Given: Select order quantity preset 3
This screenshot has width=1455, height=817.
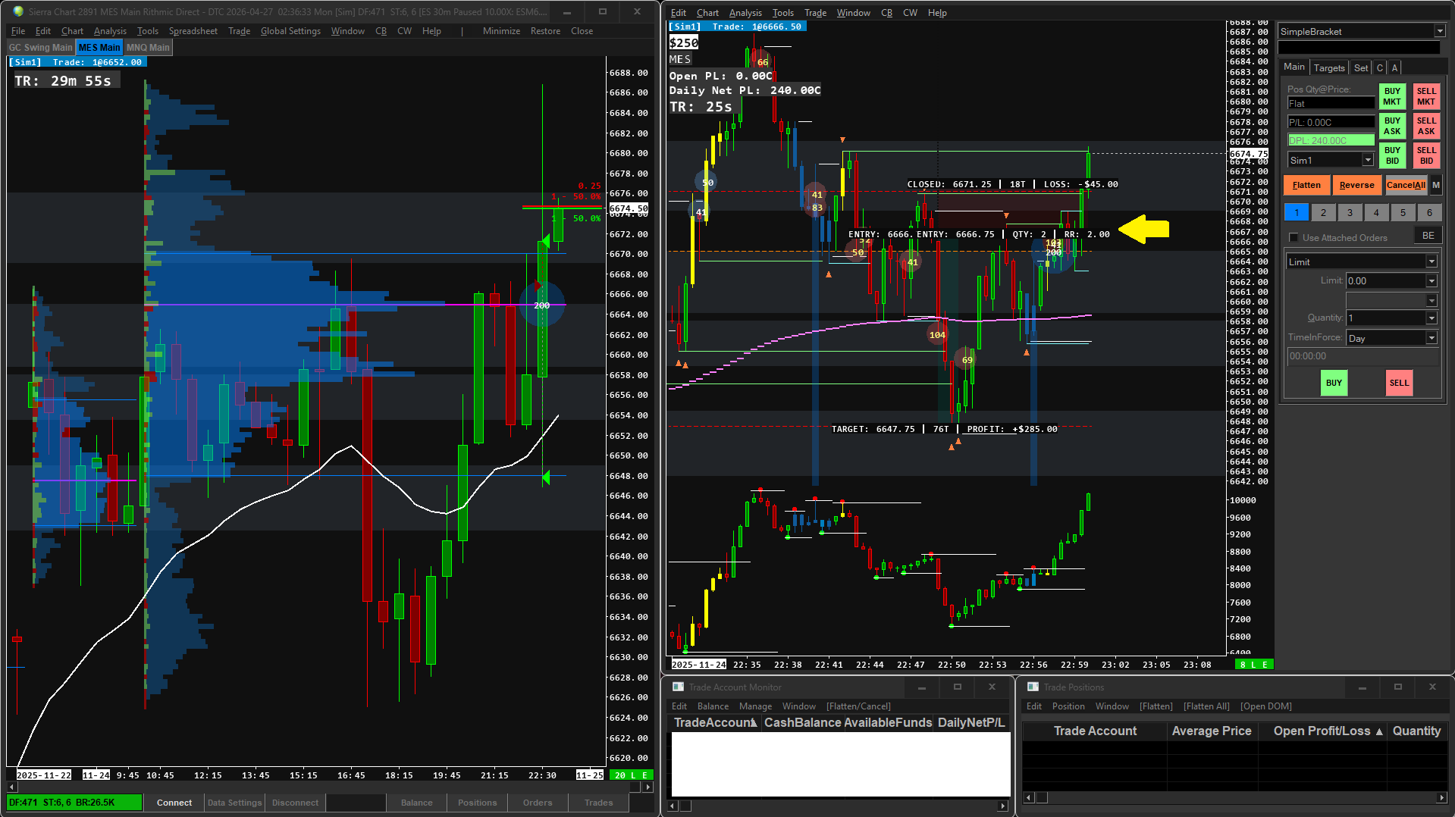Looking at the screenshot, I should pyautogui.click(x=1350, y=213).
